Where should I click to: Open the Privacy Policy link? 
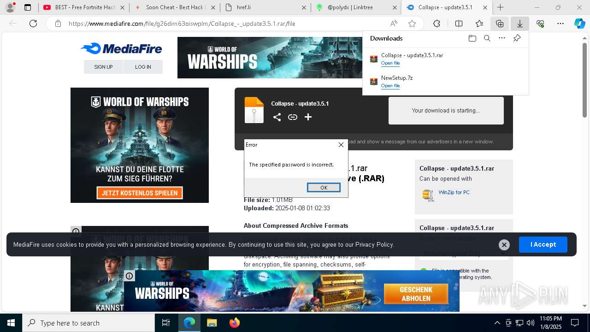[374, 244]
